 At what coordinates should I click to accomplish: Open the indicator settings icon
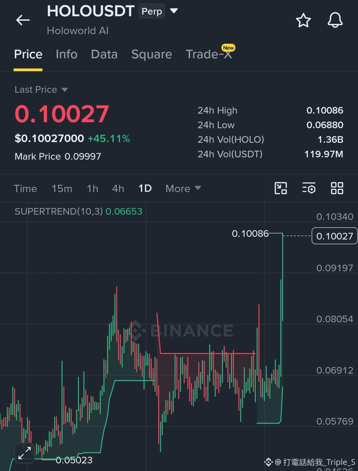pyautogui.click(x=309, y=188)
